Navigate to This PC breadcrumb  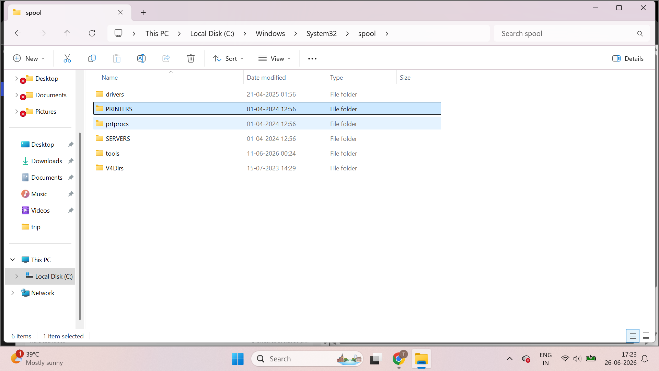point(157,33)
